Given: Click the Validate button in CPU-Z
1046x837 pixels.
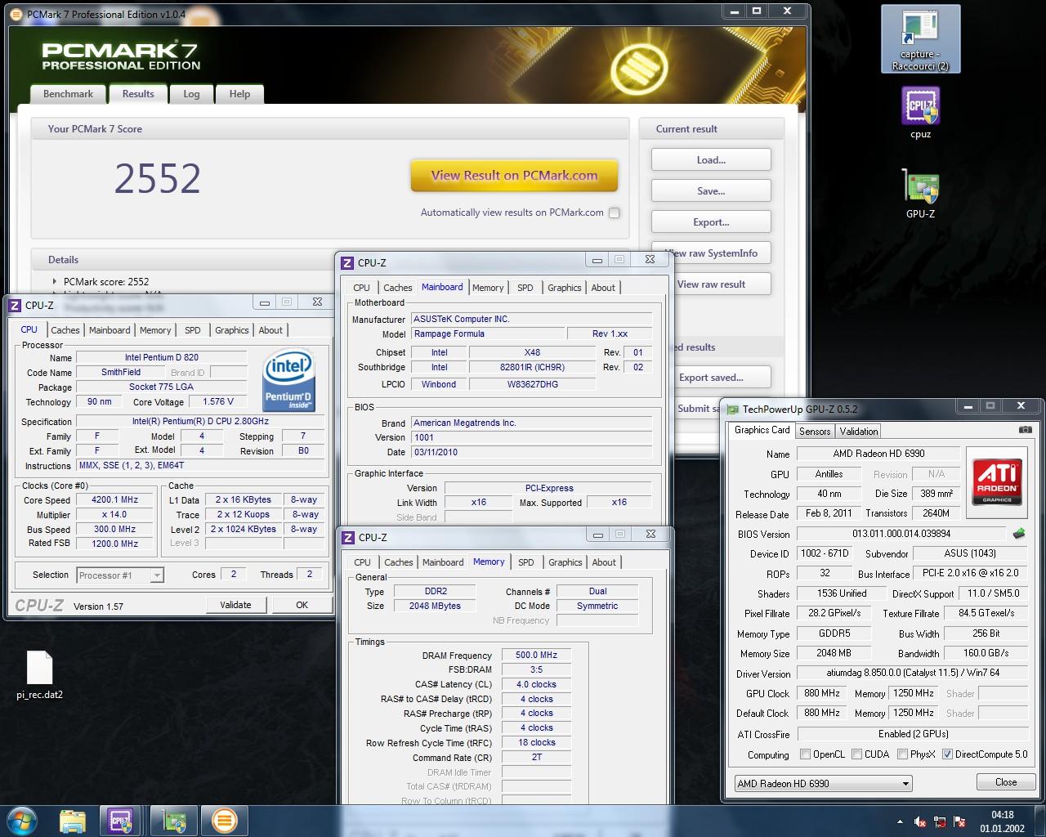Looking at the screenshot, I should click(x=235, y=605).
